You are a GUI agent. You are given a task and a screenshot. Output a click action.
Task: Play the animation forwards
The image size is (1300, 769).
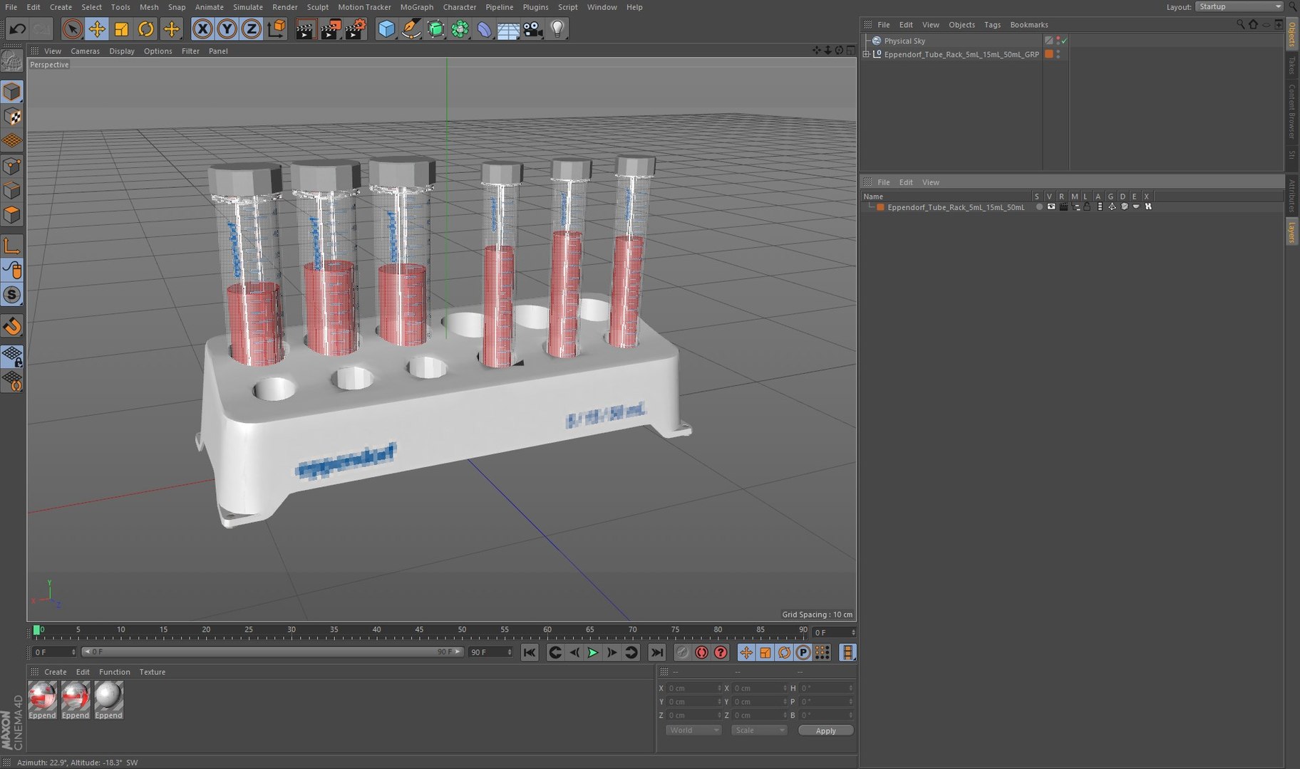[593, 652]
